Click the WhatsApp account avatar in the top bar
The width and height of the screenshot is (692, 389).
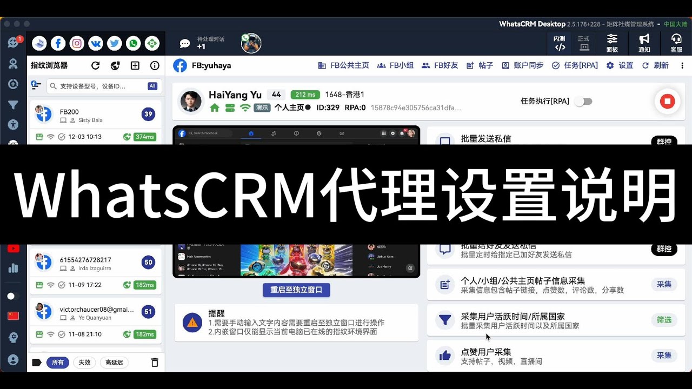(x=251, y=43)
